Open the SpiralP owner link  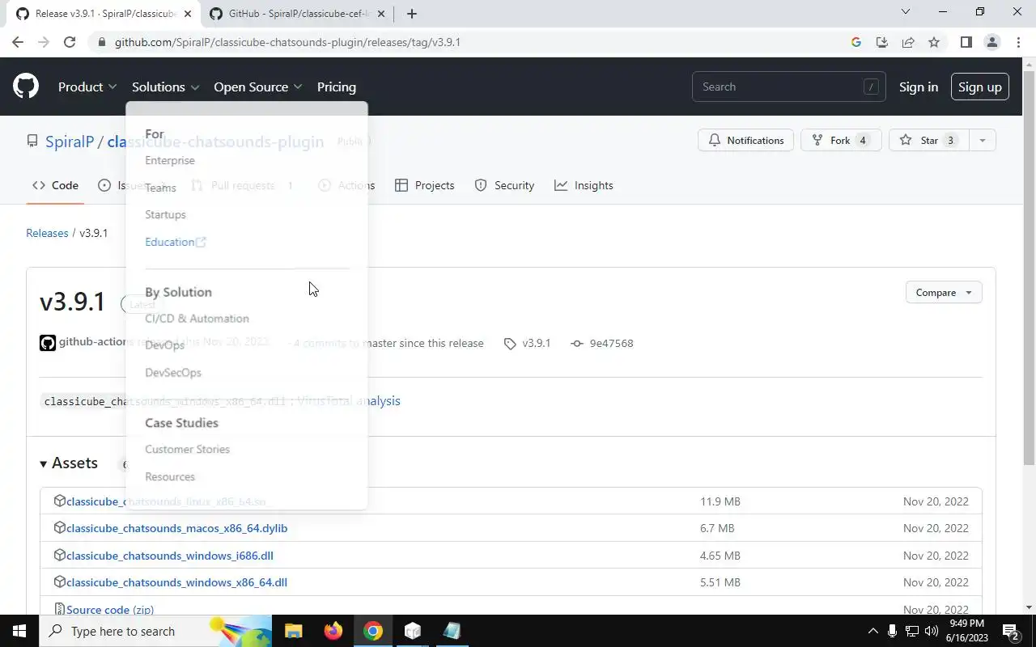(70, 142)
